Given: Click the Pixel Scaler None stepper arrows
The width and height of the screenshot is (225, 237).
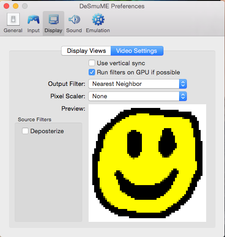Looking at the screenshot, I should coord(183,96).
